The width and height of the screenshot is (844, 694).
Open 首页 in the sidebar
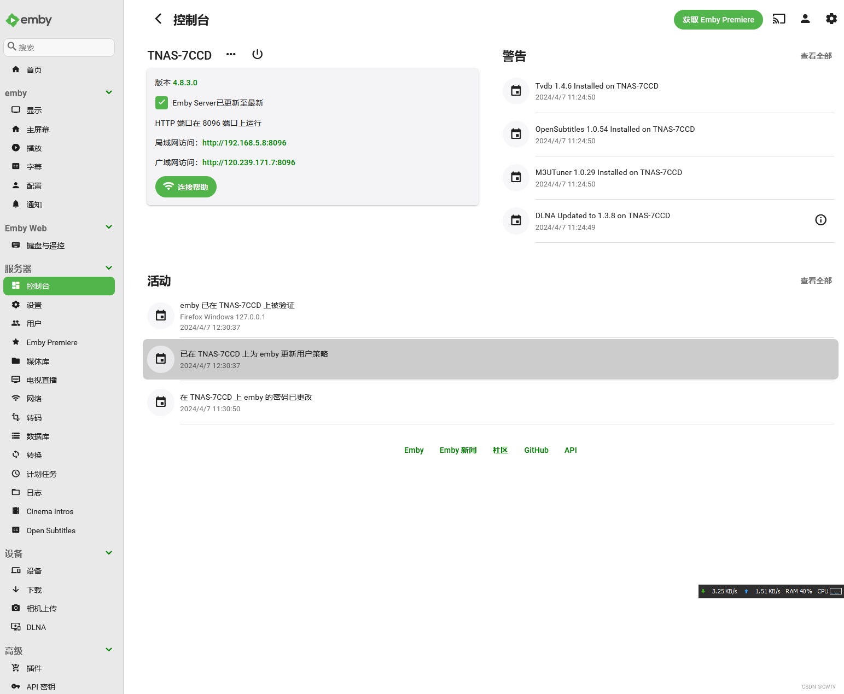click(x=59, y=69)
